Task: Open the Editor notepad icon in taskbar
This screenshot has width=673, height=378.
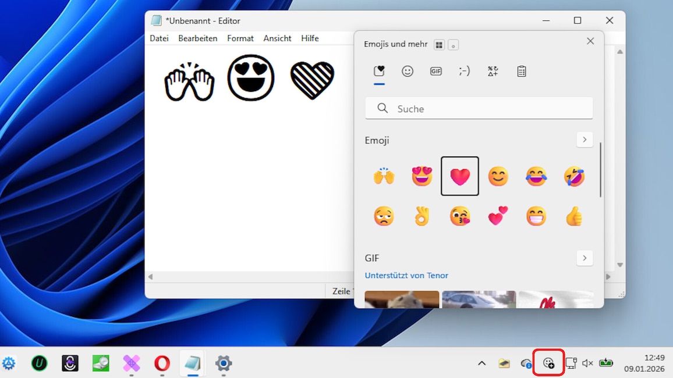Action: click(x=193, y=363)
